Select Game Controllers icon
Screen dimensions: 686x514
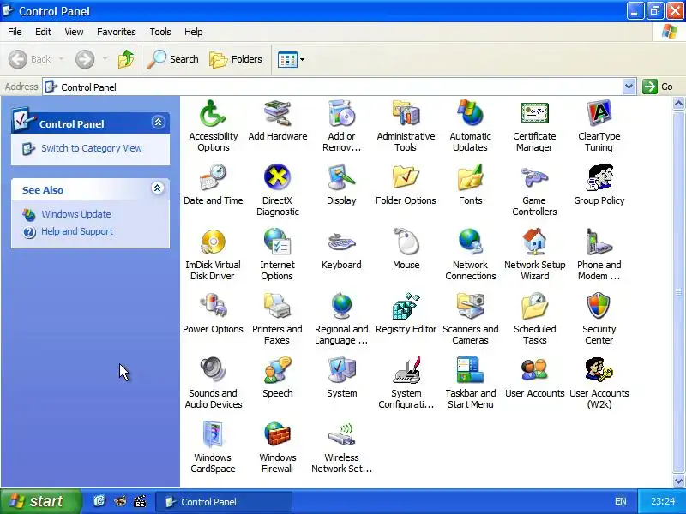pos(534,177)
